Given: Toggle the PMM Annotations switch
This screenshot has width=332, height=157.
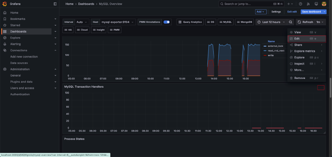Looking at the screenshot, I should (167, 22).
